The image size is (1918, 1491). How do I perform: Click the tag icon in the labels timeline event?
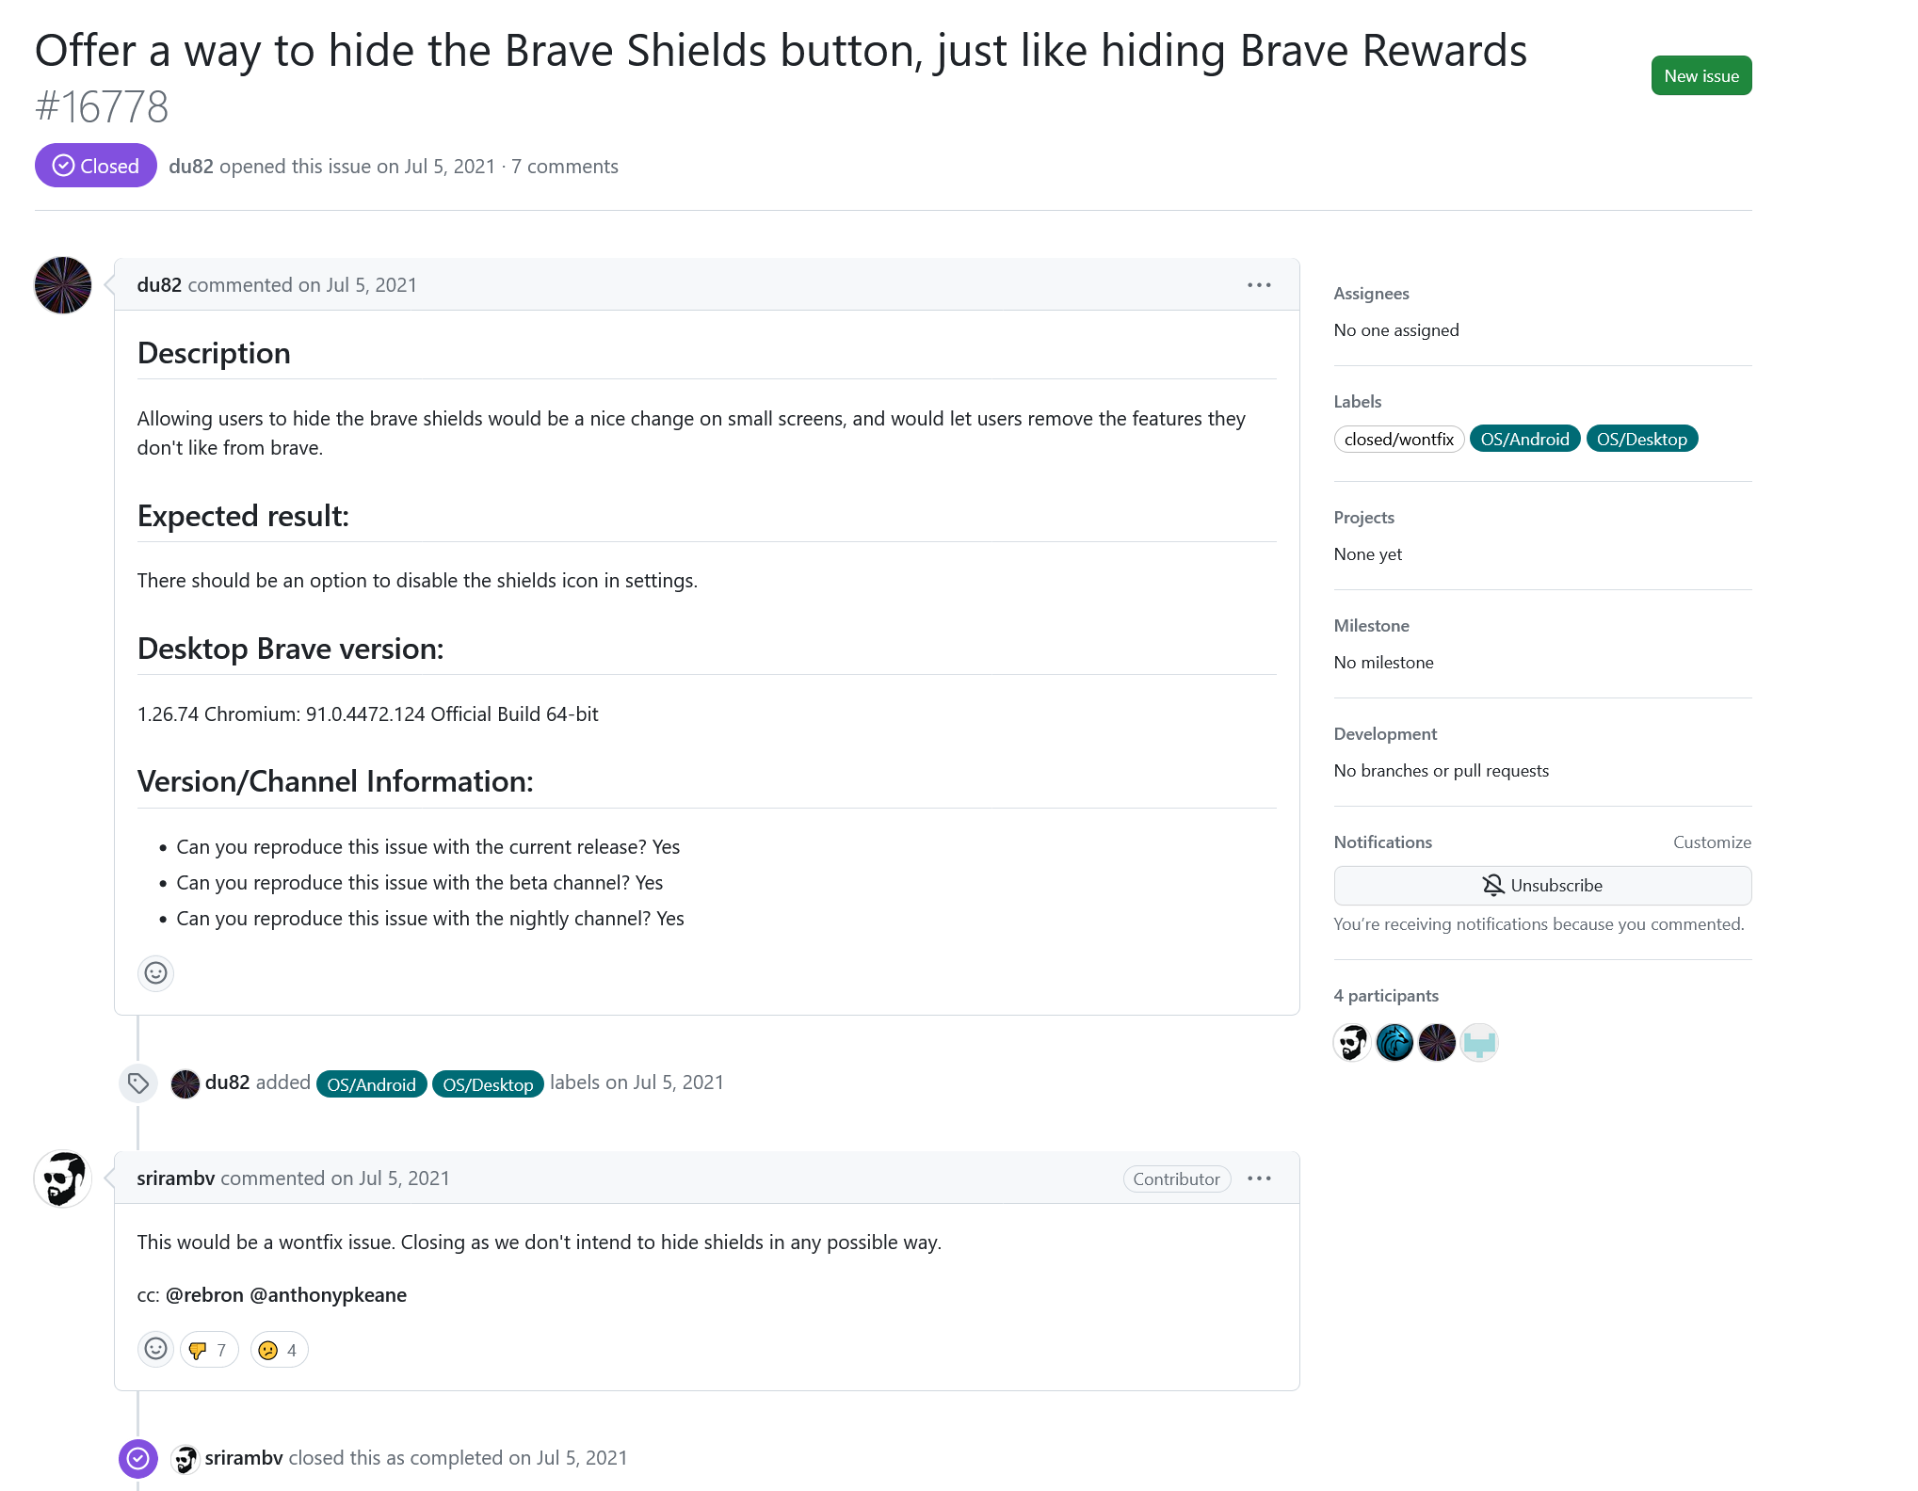tap(138, 1083)
